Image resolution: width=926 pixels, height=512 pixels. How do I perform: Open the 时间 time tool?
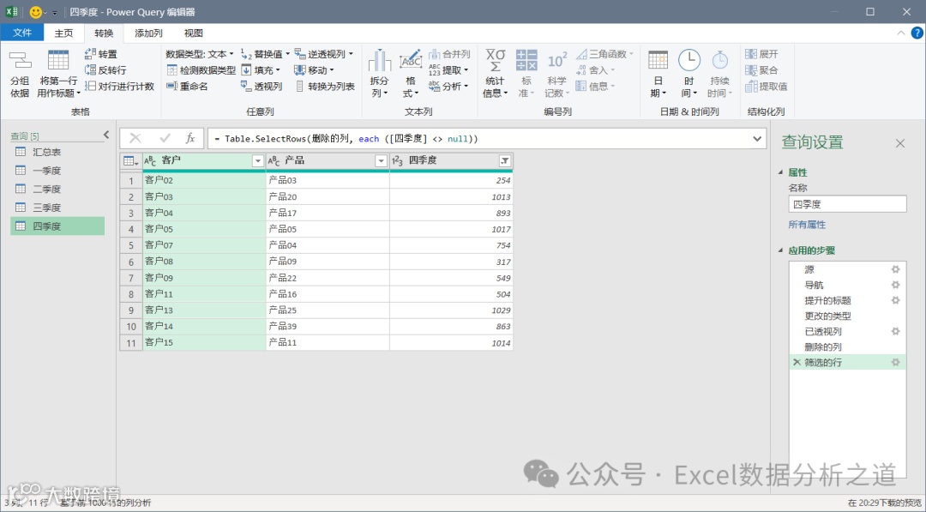point(688,73)
